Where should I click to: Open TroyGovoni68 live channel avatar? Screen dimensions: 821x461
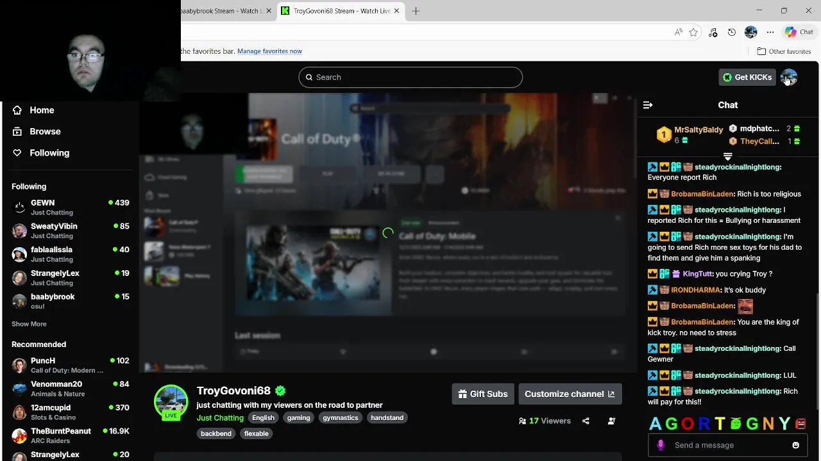pyautogui.click(x=171, y=401)
